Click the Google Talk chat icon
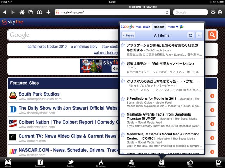The image size is (225, 168). pyautogui.click(x=181, y=27)
